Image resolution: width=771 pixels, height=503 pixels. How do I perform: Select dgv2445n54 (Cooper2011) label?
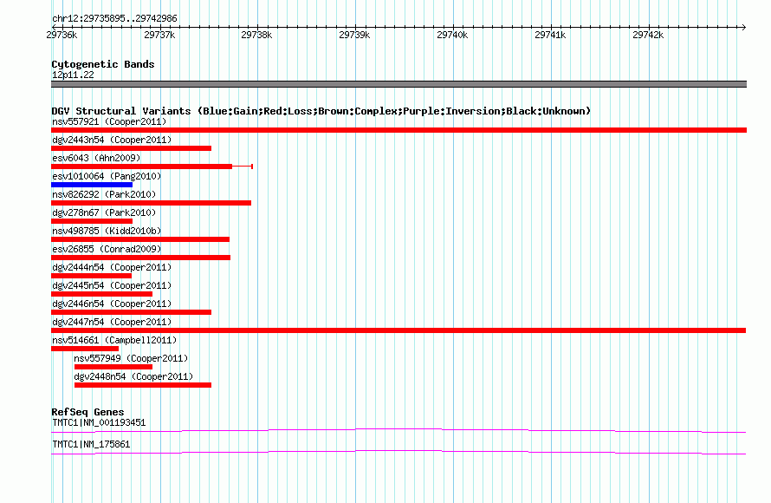[x=112, y=285]
